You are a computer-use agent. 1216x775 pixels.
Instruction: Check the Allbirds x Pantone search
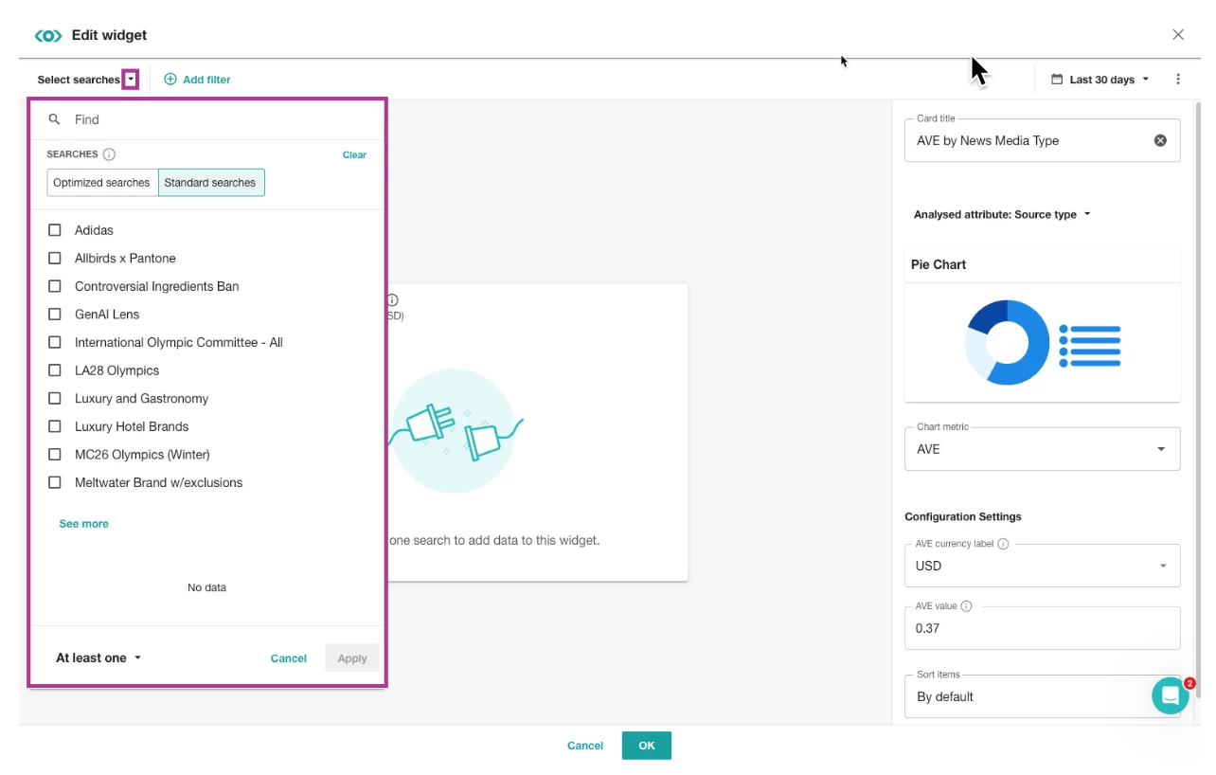tap(55, 258)
